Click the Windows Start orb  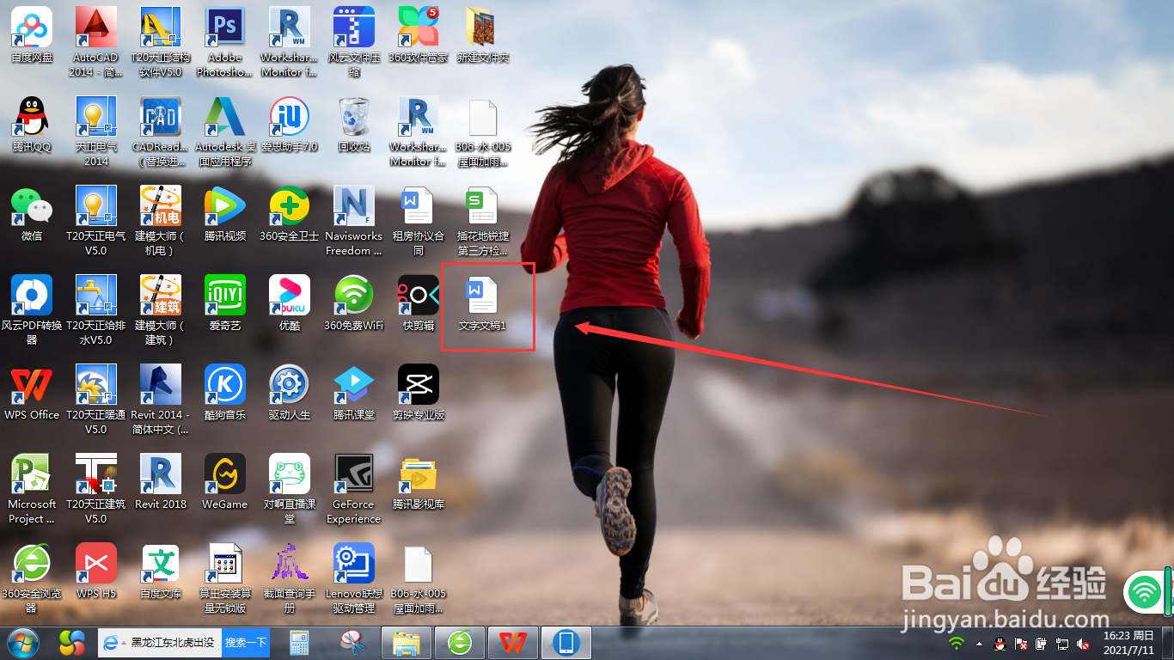23,643
